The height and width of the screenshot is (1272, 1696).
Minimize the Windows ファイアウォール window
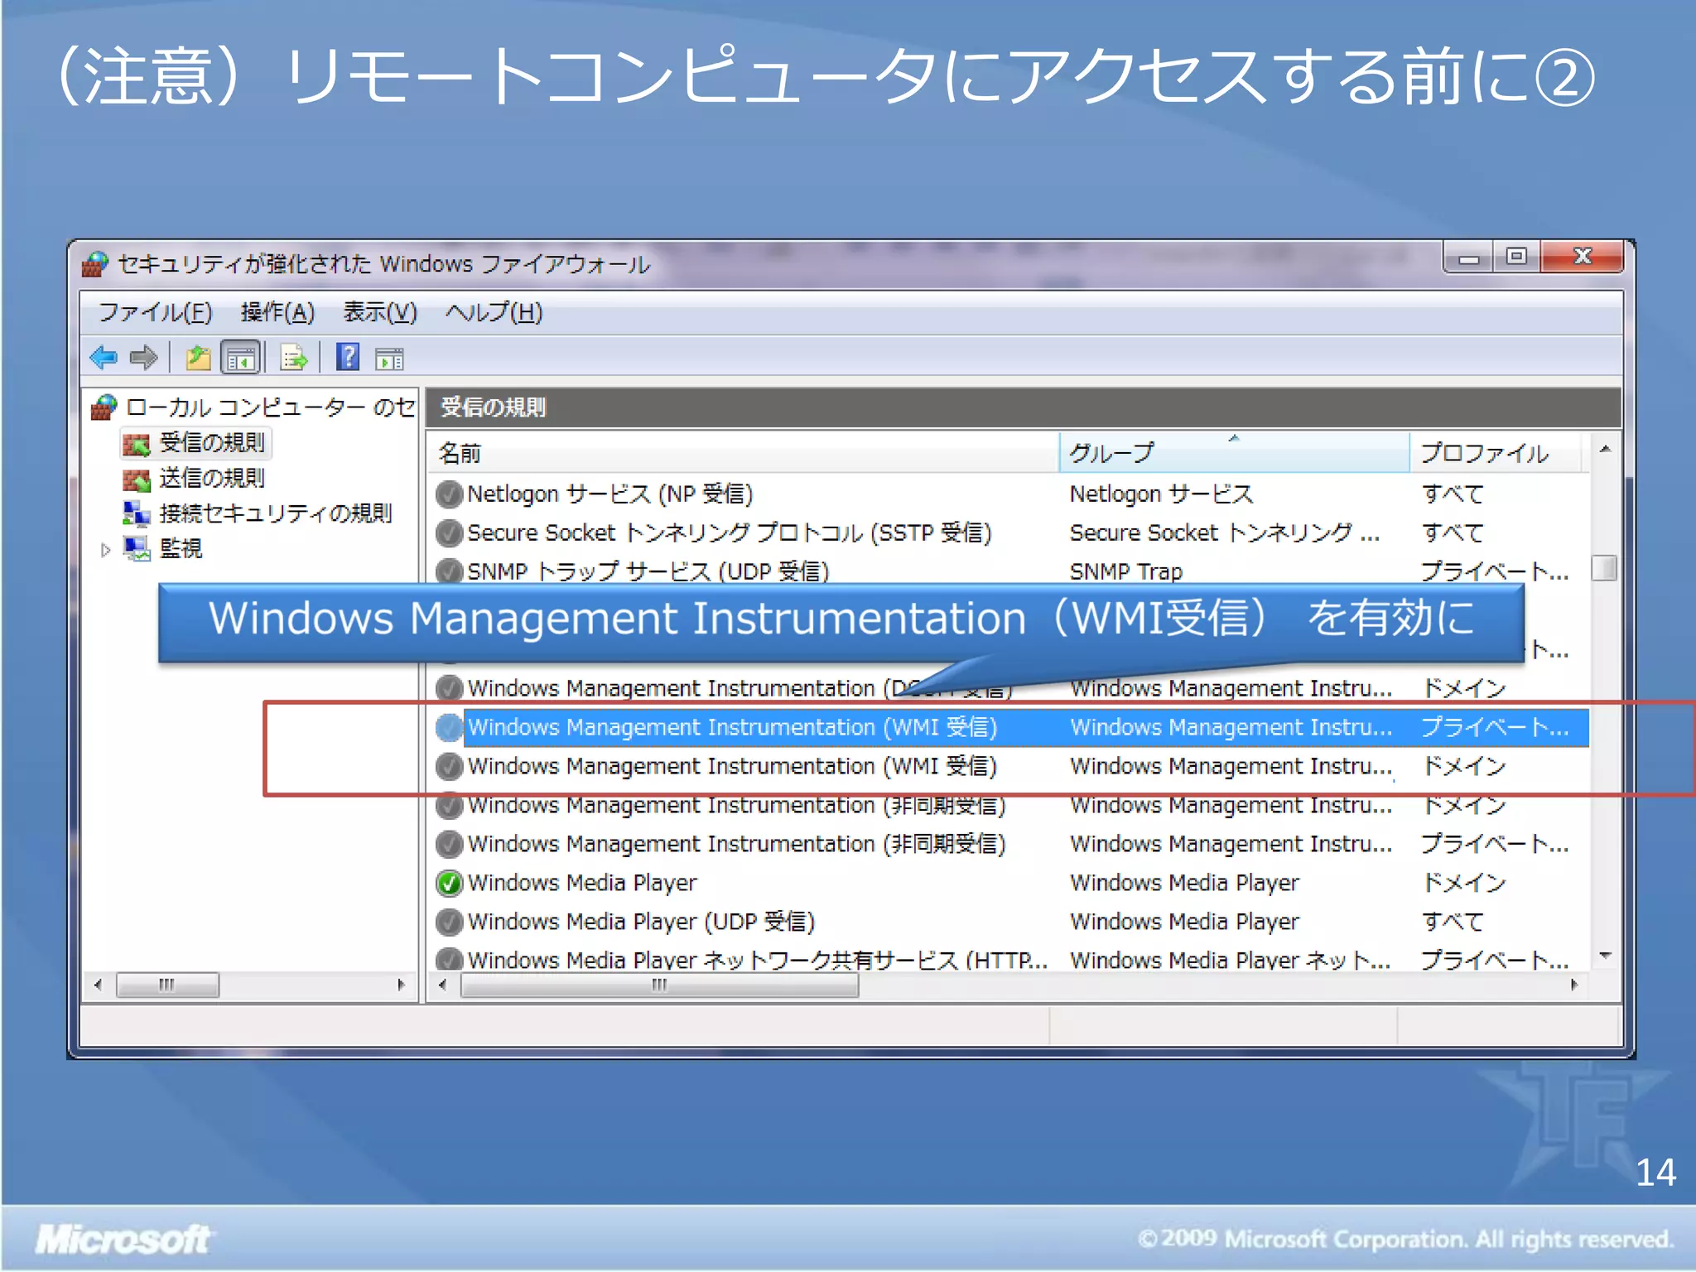(1469, 257)
